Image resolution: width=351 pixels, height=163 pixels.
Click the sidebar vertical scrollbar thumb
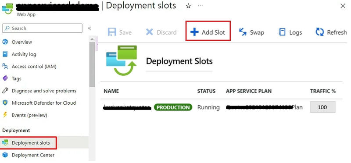92,64
